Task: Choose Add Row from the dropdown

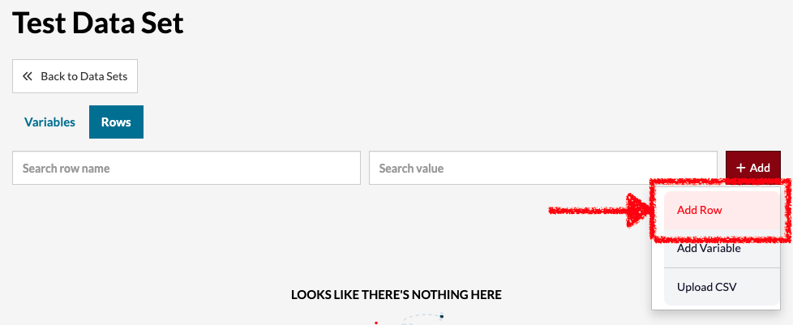Action: [x=722, y=210]
